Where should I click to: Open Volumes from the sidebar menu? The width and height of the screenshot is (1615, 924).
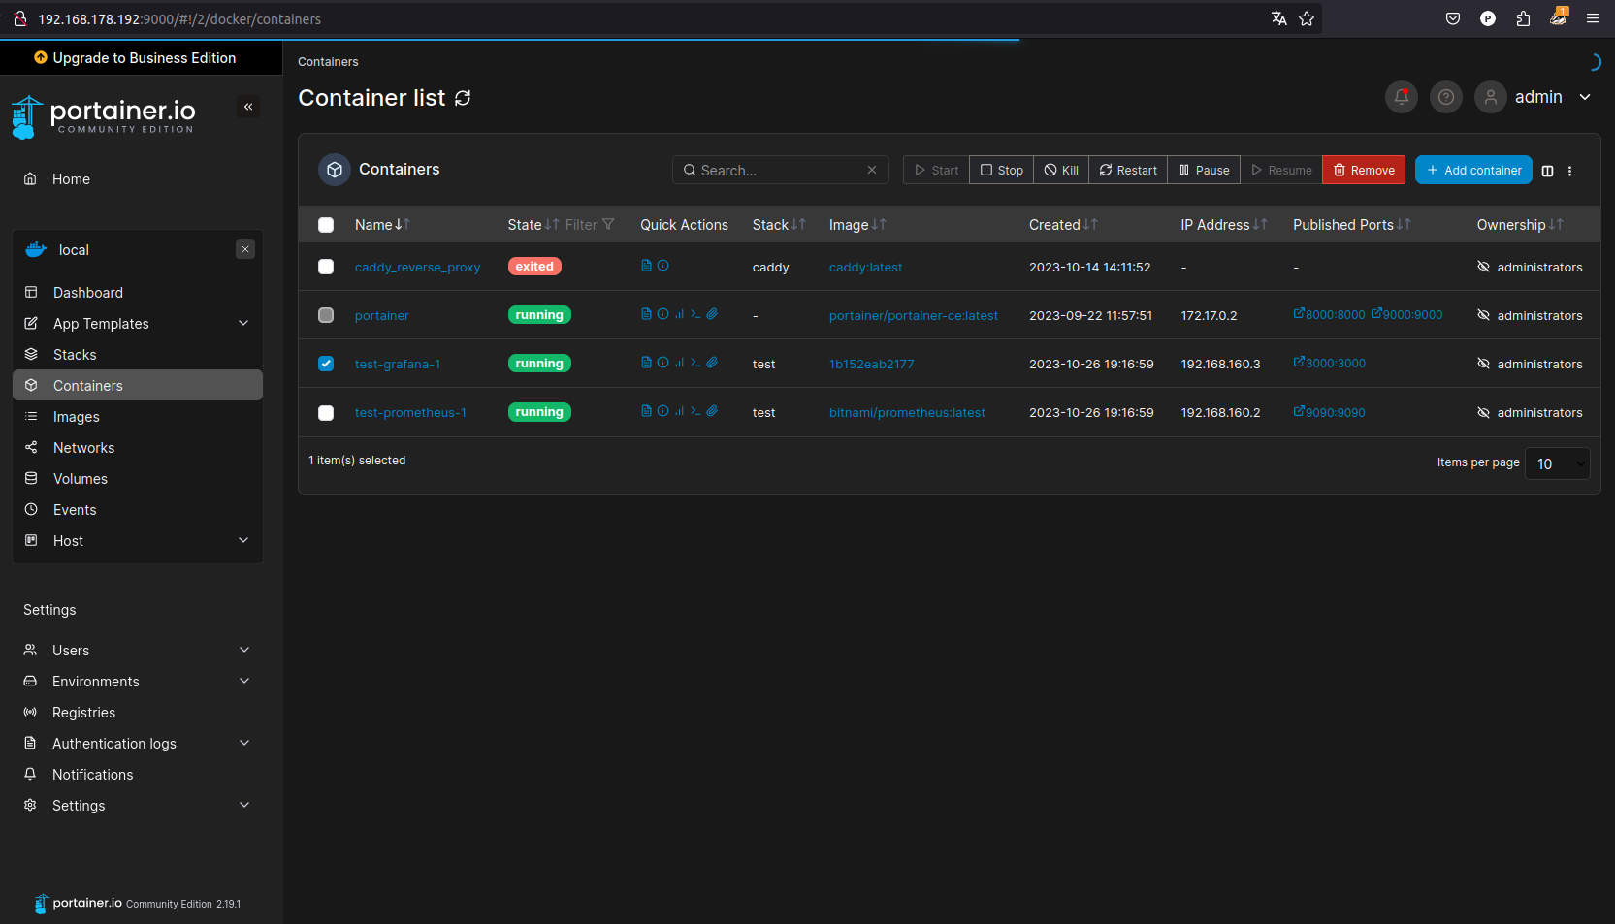81,479
